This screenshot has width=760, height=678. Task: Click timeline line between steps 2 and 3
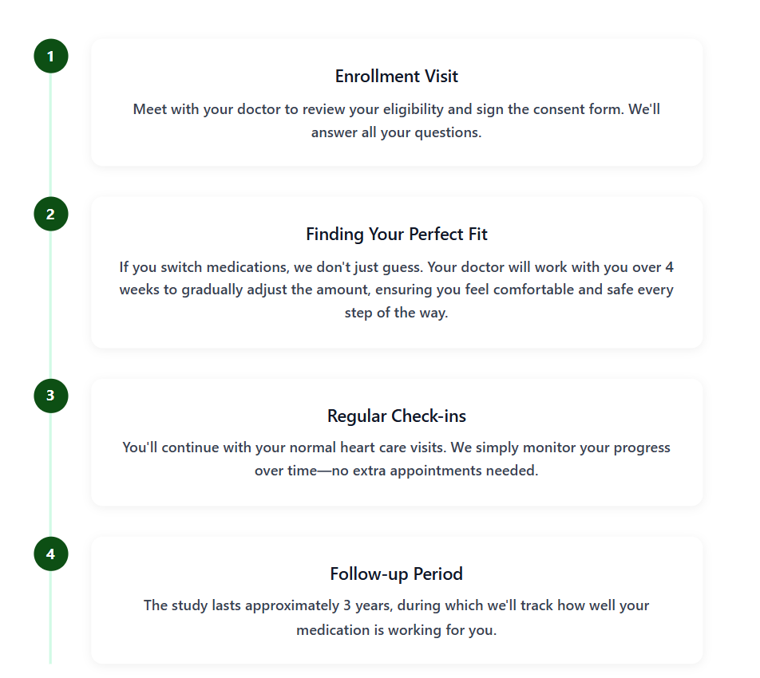click(x=51, y=305)
